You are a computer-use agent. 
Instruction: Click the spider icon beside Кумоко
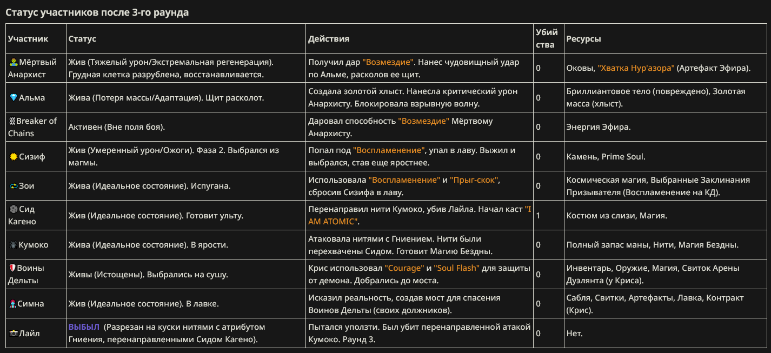point(14,245)
